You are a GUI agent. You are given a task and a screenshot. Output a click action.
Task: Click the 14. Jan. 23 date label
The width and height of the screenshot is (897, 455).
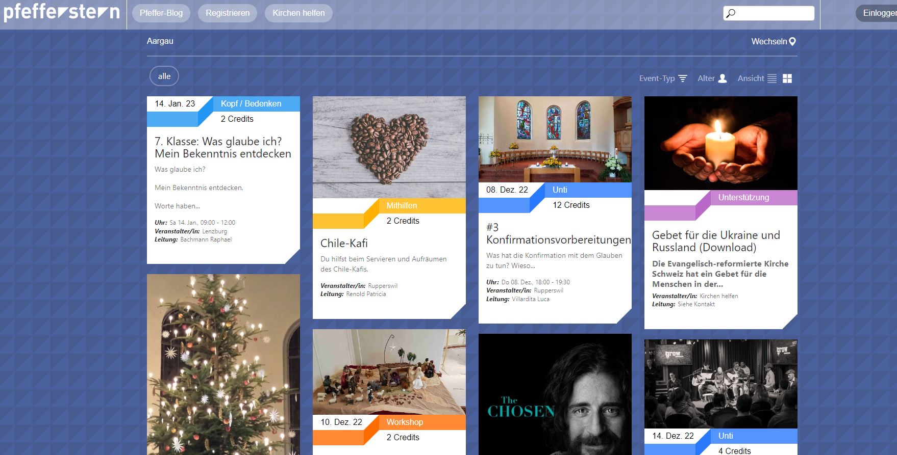(x=175, y=104)
